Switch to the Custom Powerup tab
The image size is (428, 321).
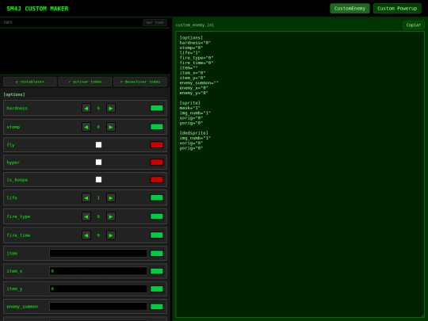point(397,9)
